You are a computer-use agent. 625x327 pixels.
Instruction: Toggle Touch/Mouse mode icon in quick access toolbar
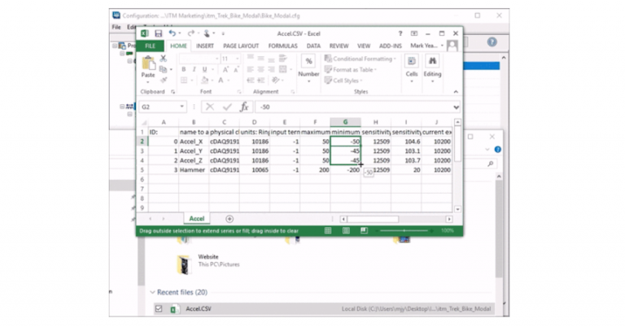207,33
